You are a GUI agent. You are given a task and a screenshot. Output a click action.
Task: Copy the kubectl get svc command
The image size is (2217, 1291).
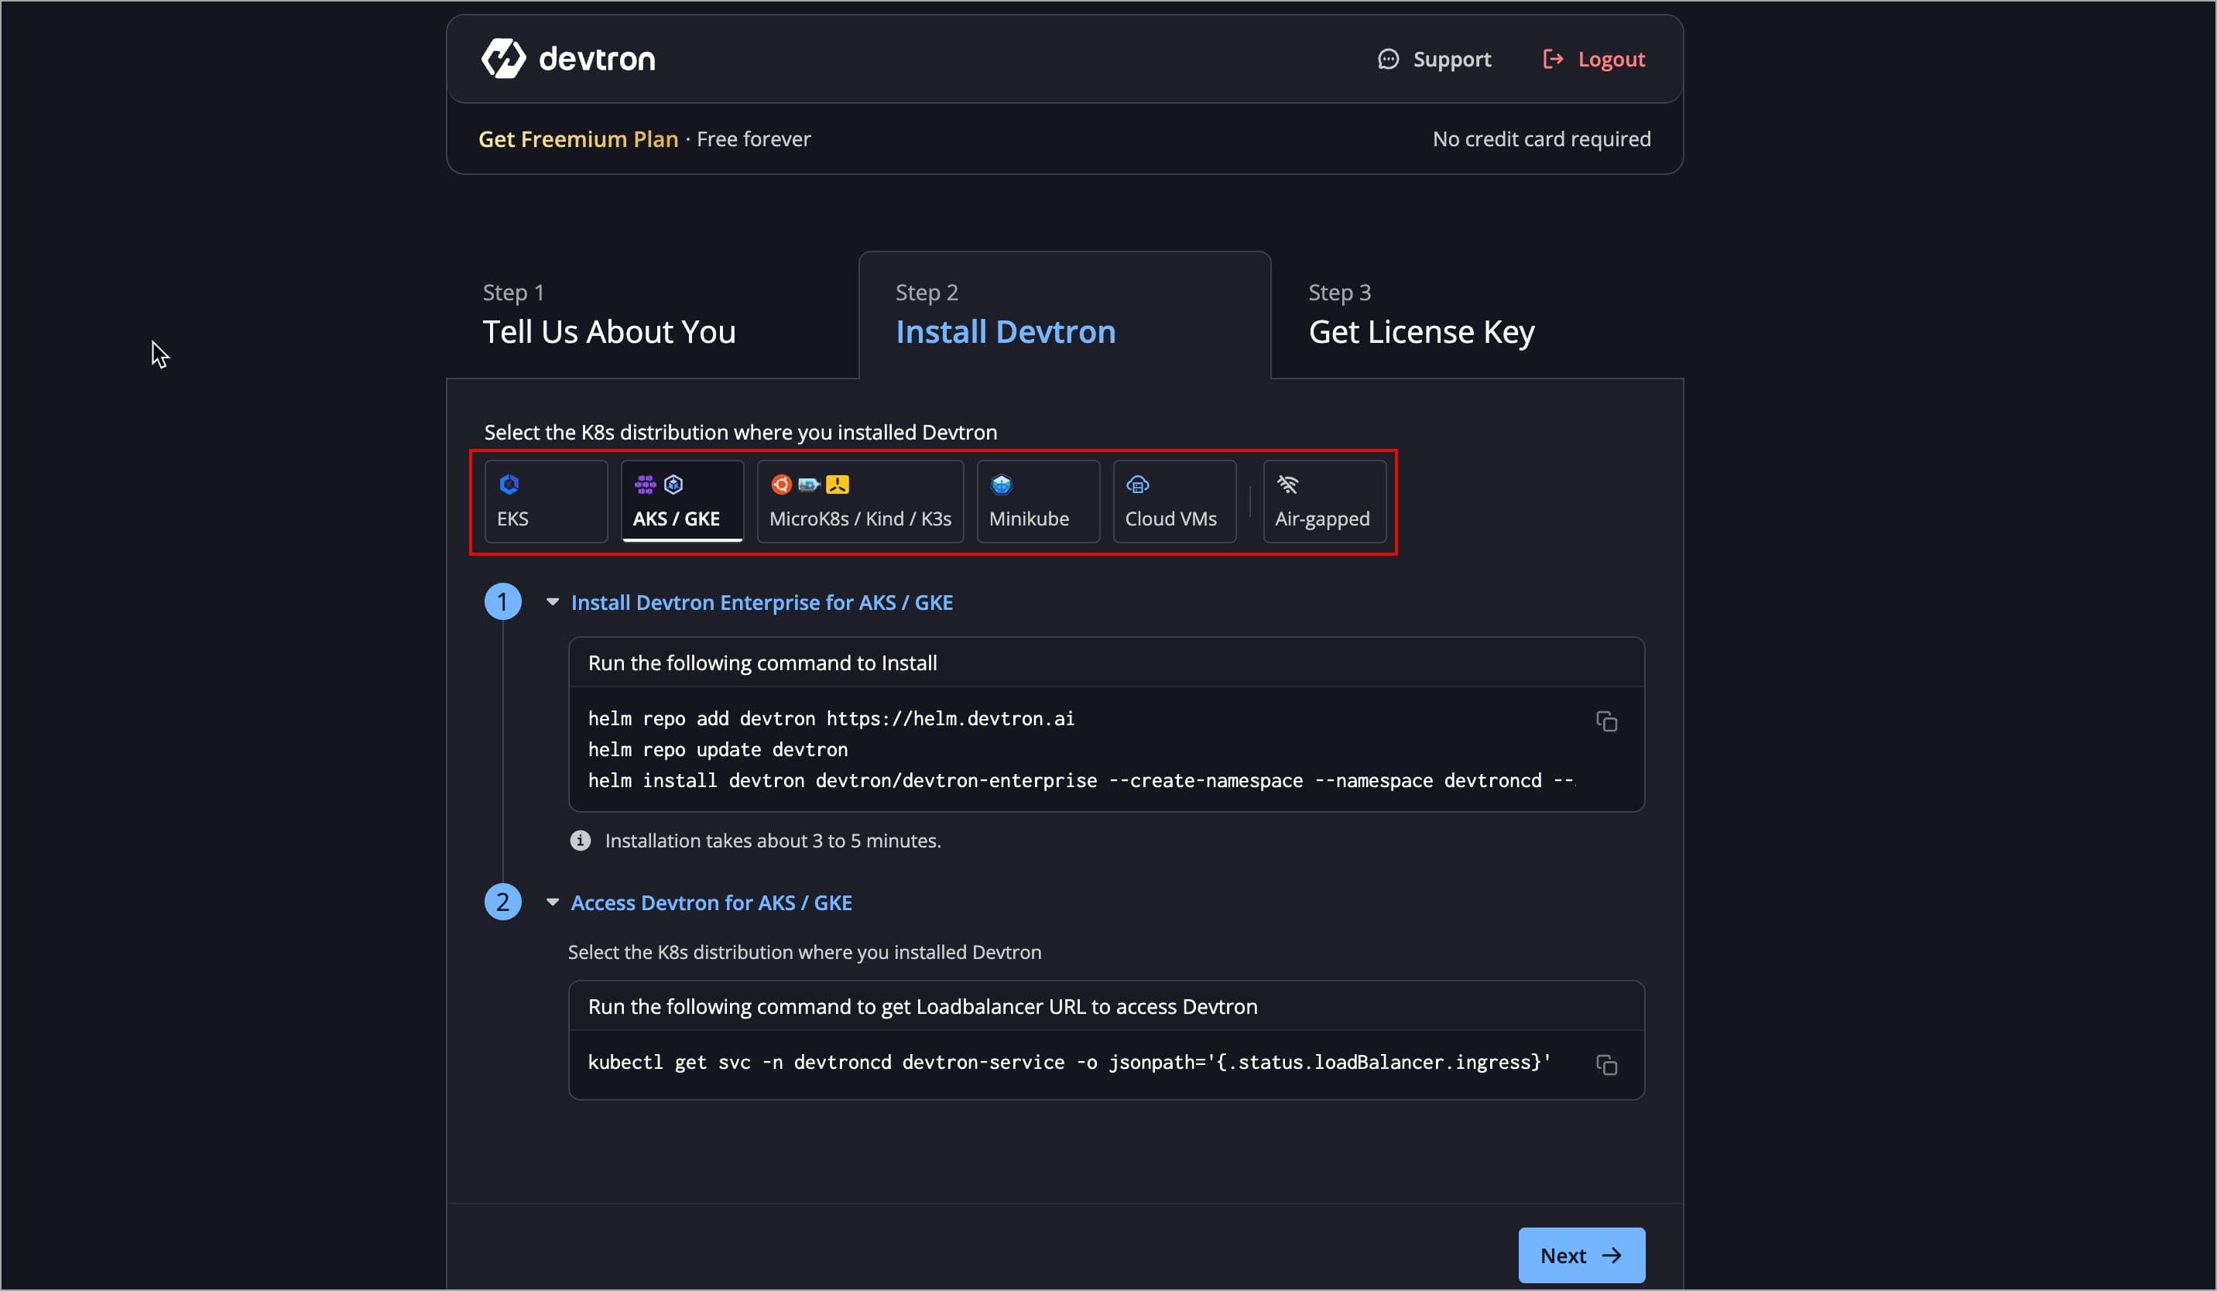coord(1605,1064)
